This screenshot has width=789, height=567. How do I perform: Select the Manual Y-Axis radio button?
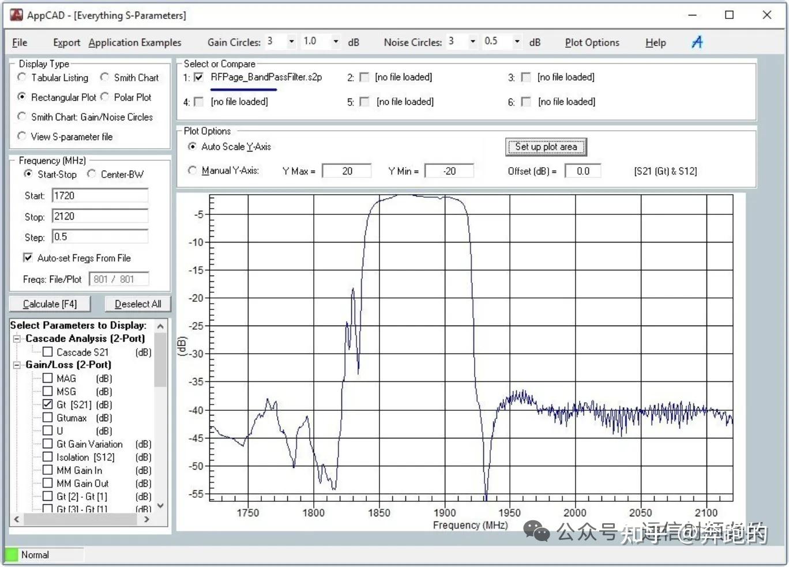[x=193, y=171]
